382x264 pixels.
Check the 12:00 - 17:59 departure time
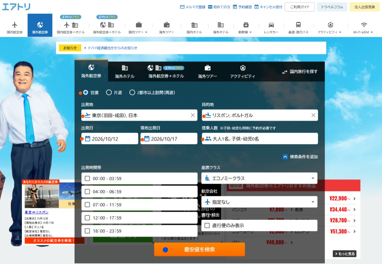pos(87,218)
